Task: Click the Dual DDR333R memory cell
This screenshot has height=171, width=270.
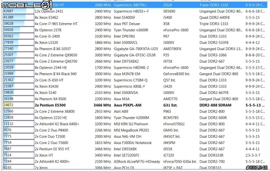Action: [x=211, y=155]
